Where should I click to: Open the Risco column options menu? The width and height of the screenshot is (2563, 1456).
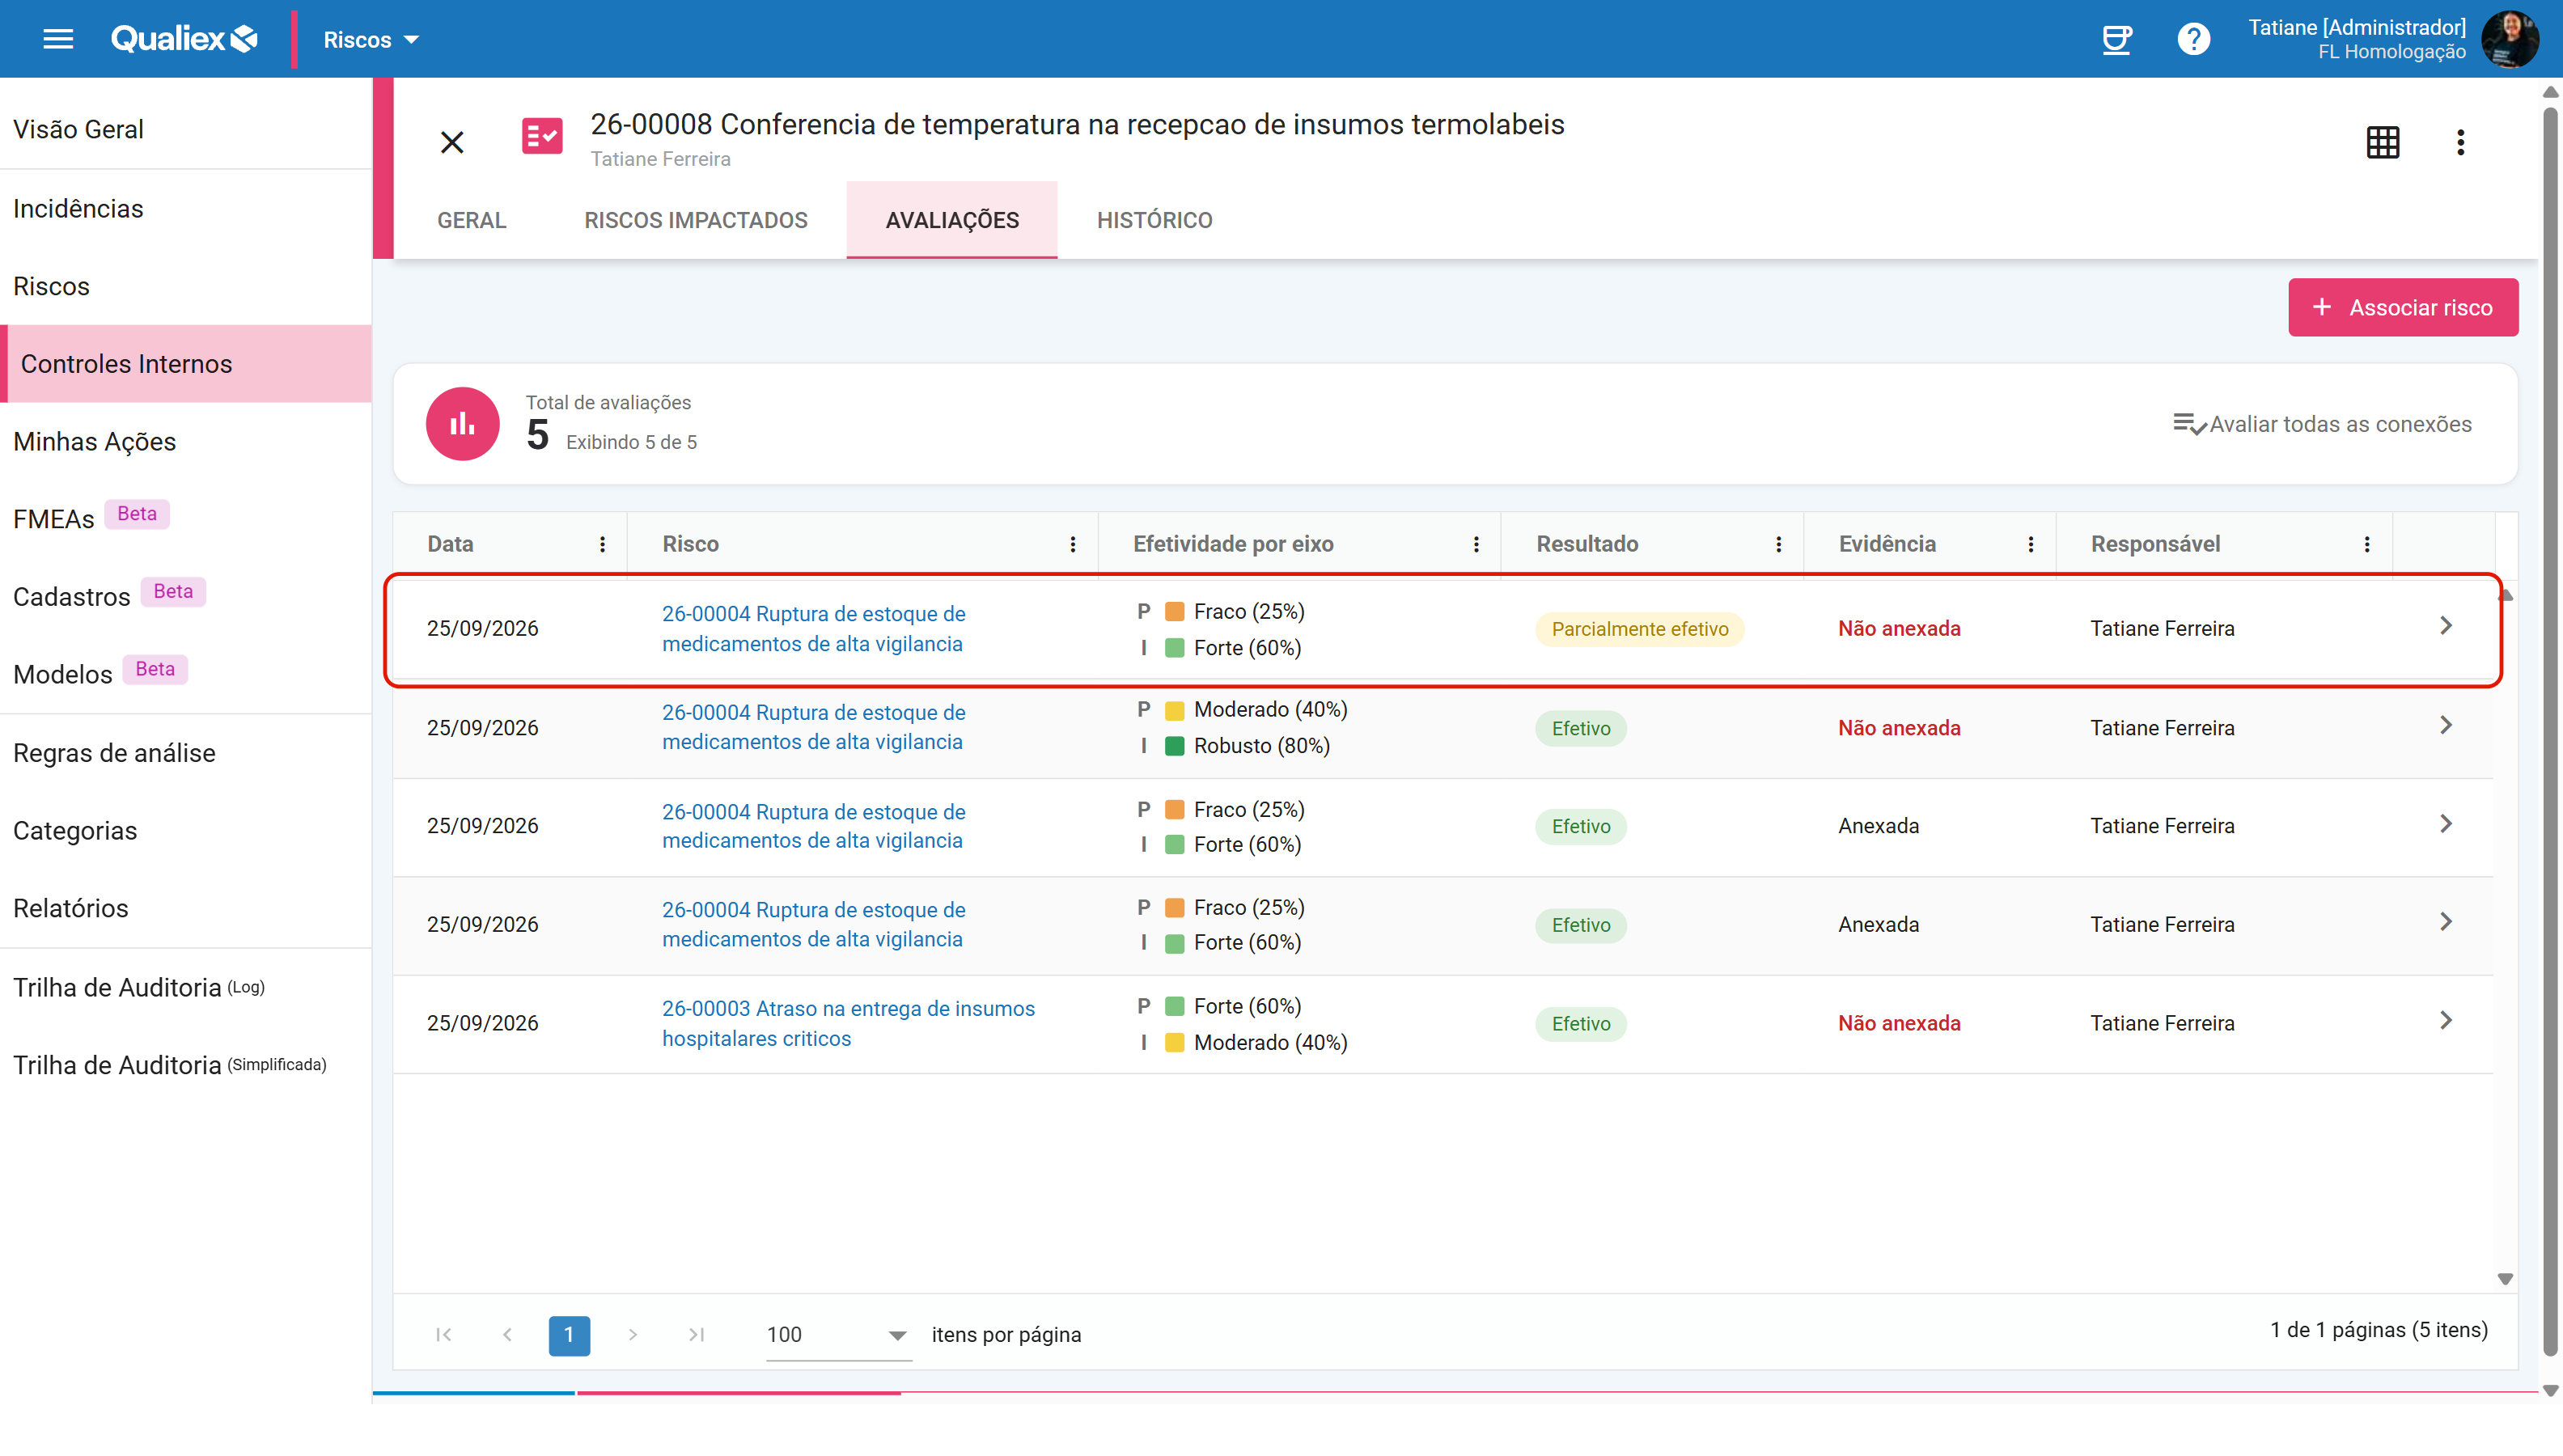pos(1072,544)
